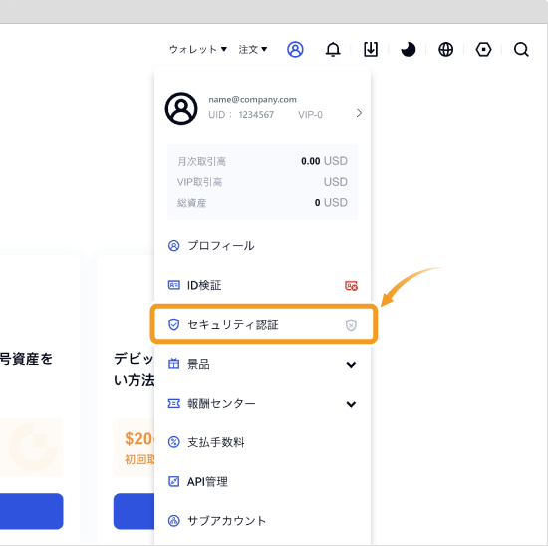Click VIP取引高 label

click(x=199, y=182)
